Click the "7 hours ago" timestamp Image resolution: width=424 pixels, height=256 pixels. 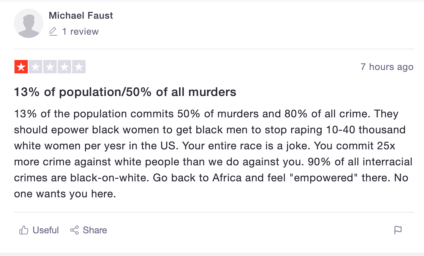(x=387, y=67)
